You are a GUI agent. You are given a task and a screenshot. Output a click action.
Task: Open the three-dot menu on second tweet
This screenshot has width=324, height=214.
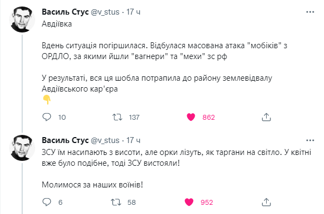[x=310, y=140]
